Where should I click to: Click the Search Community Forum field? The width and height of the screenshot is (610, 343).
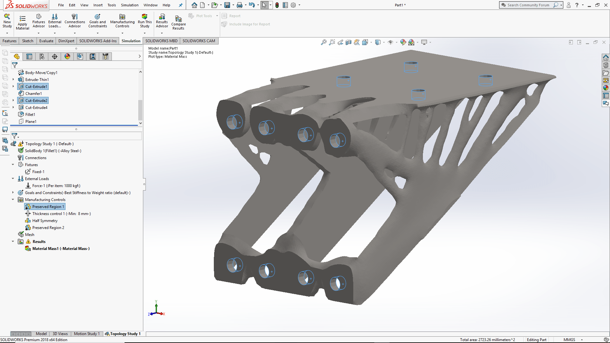click(528, 5)
